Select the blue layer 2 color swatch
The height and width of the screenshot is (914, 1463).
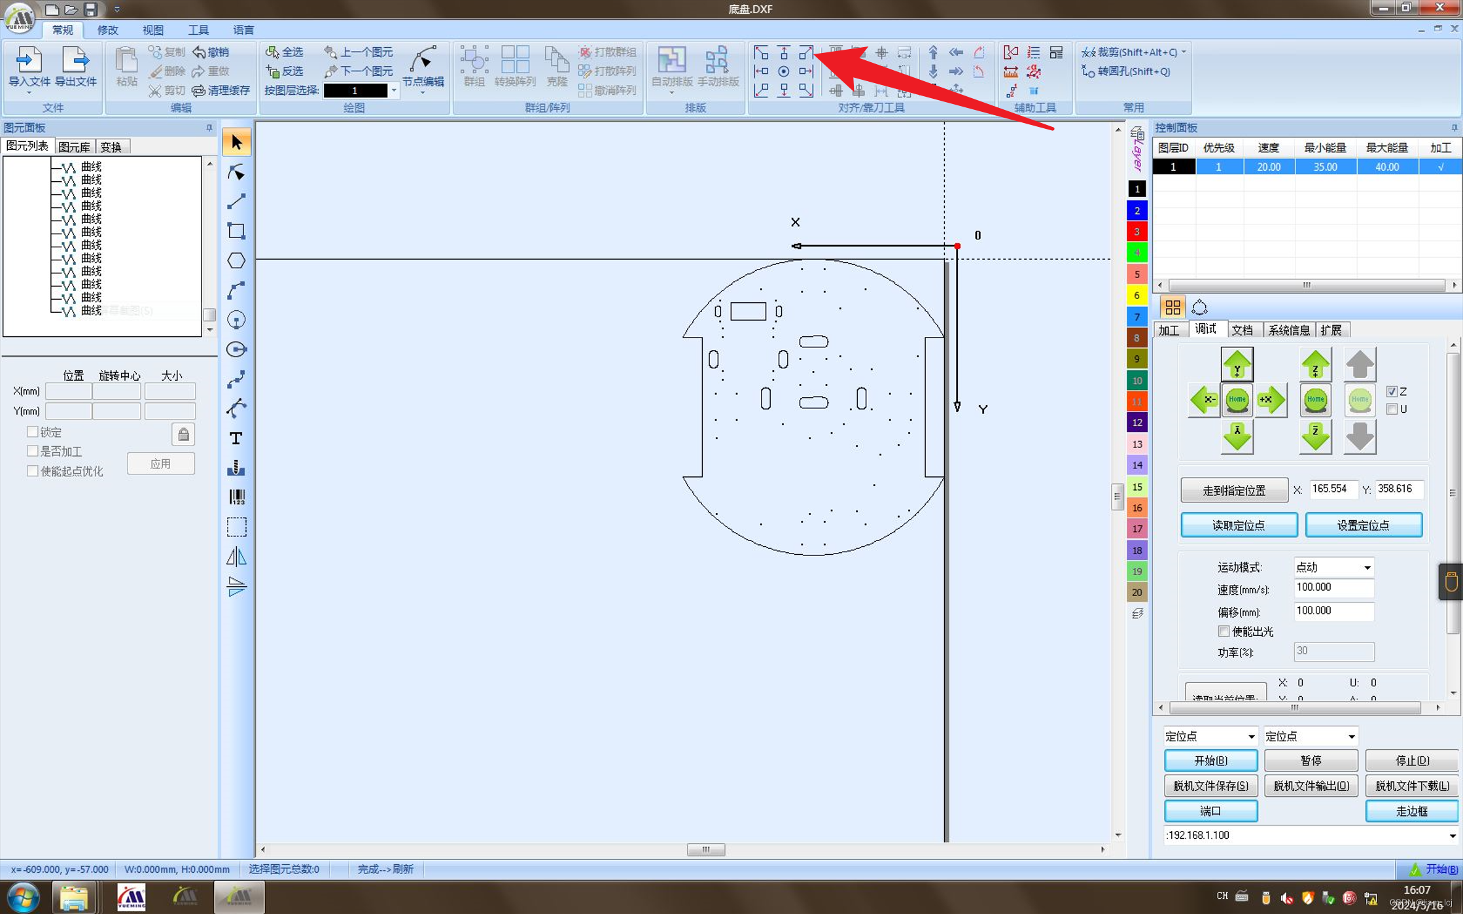[1137, 210]
